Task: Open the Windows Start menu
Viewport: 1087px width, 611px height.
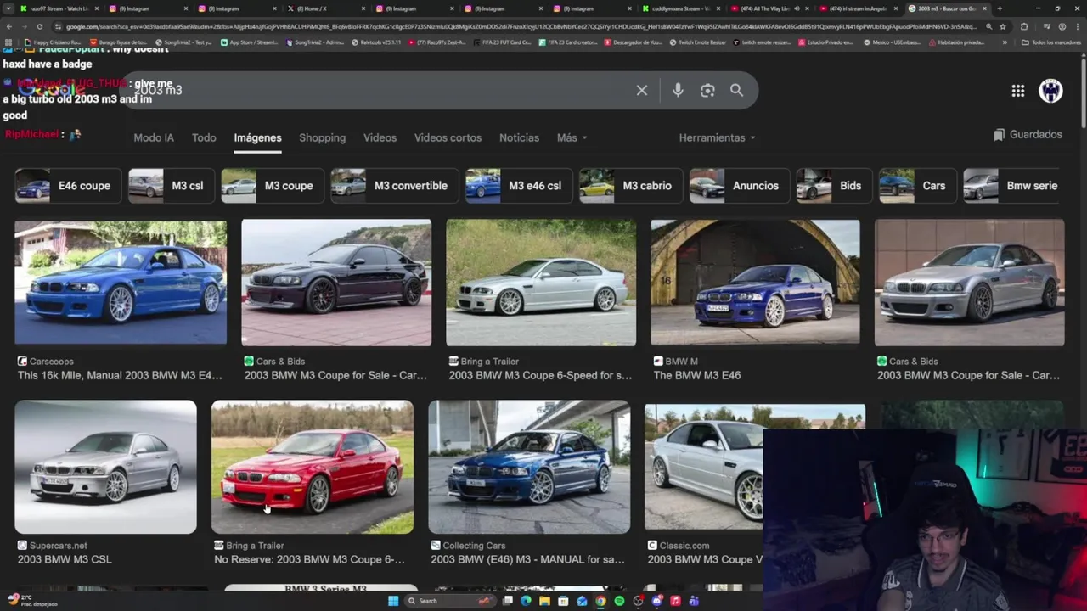Action: point(393,601)
